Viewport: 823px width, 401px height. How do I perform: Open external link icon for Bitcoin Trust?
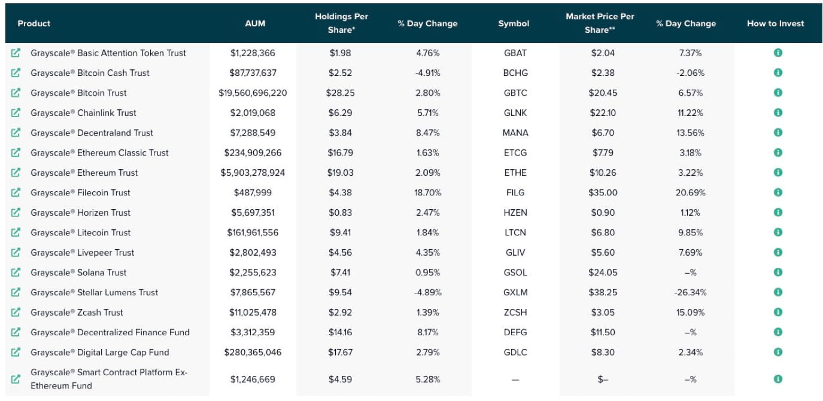pyautogui.click(x=16, y=93)
